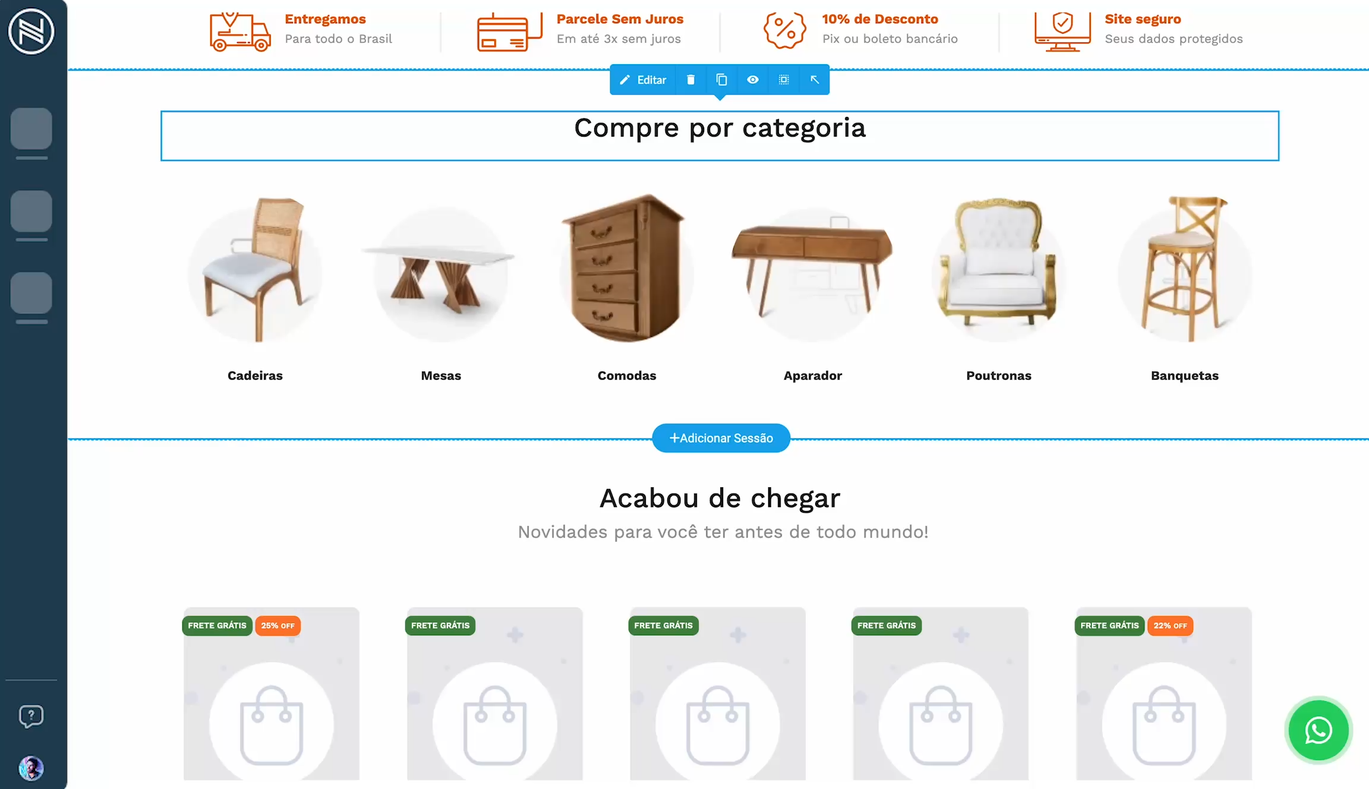Select the Comodas dresser thumbnail

tap(627, 269)
